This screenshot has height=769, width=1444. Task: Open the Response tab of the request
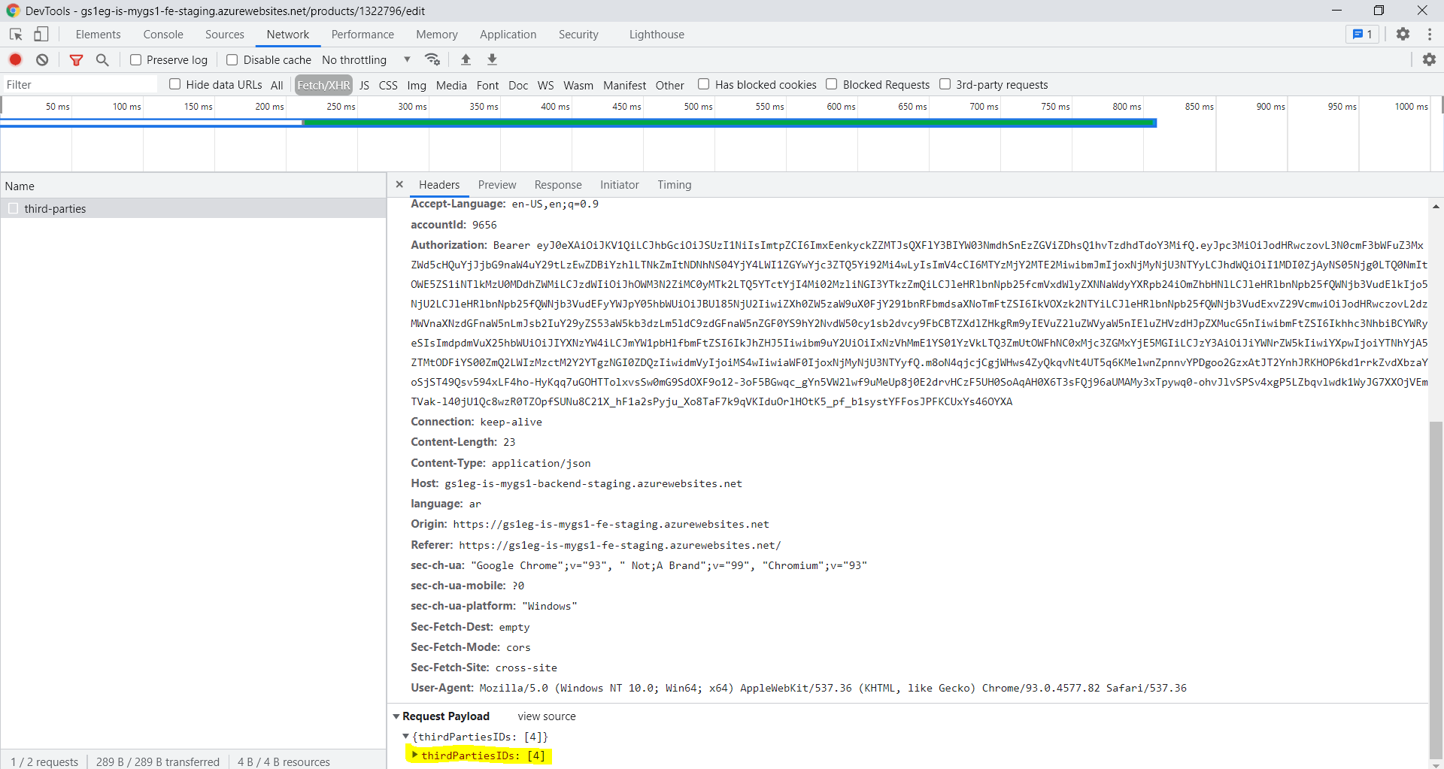pyautogui.click(x=557, y=185)
